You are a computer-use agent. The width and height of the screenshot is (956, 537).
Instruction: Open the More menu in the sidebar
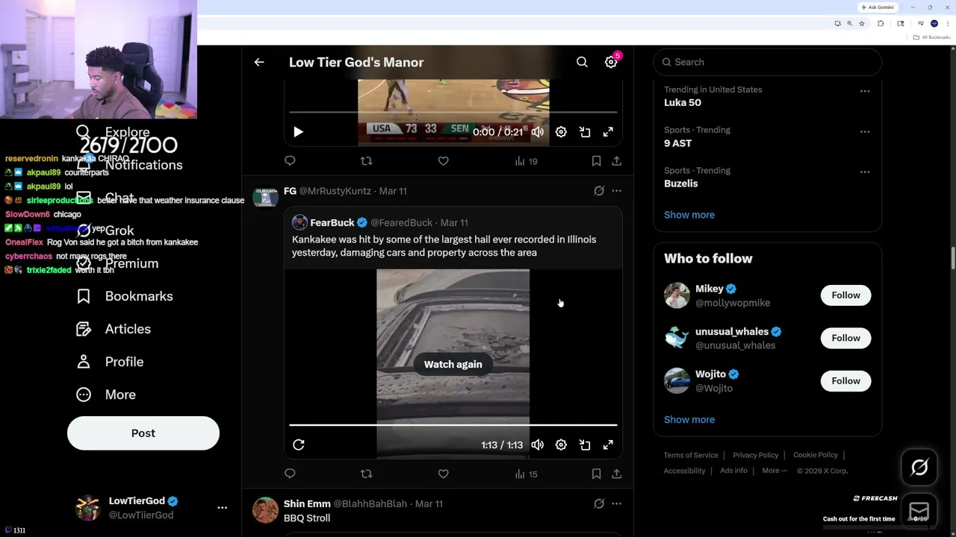point(106,395)
